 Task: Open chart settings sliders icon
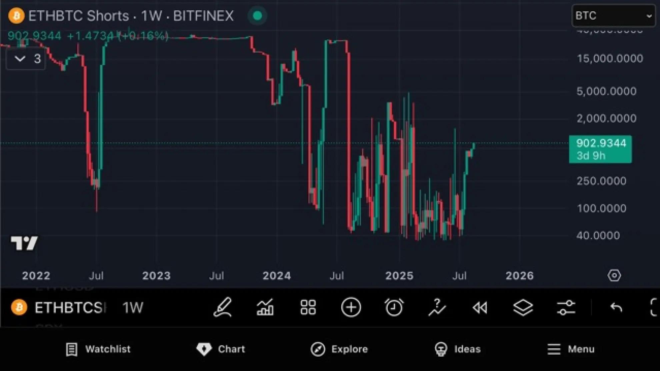coord(566,307)
